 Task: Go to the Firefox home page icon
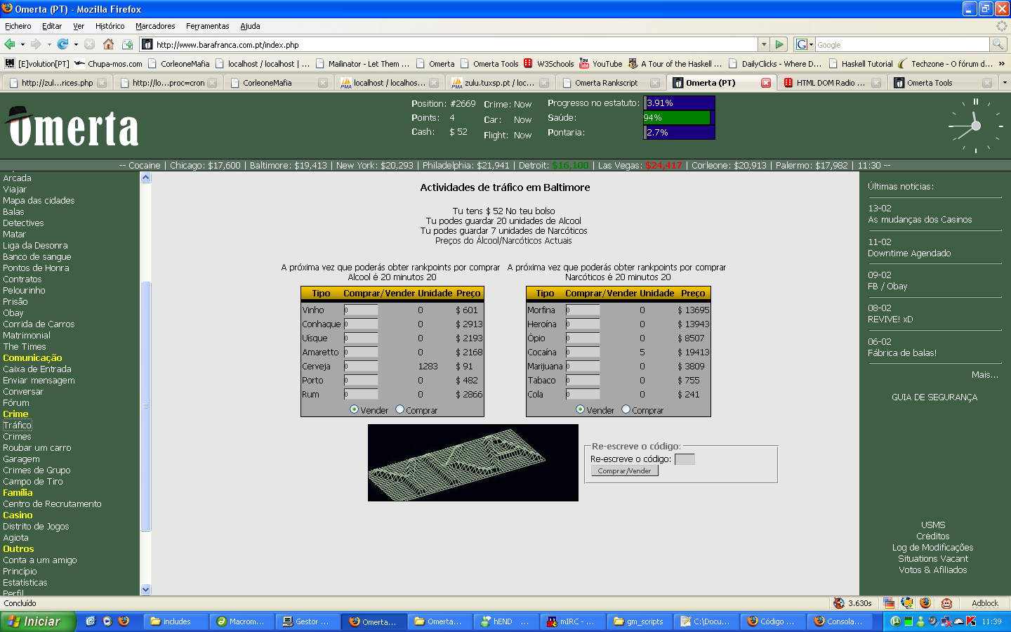[x=108, y=44]
